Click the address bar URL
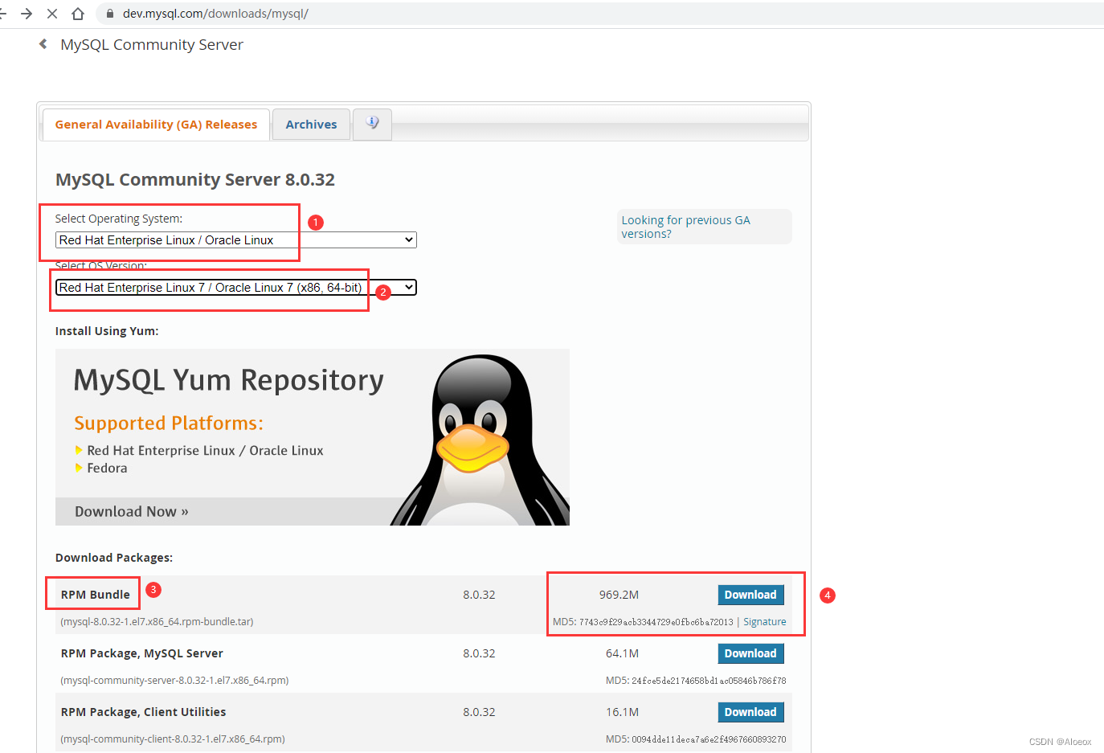The image size is (1104, 753). click(x=215, y=14)
